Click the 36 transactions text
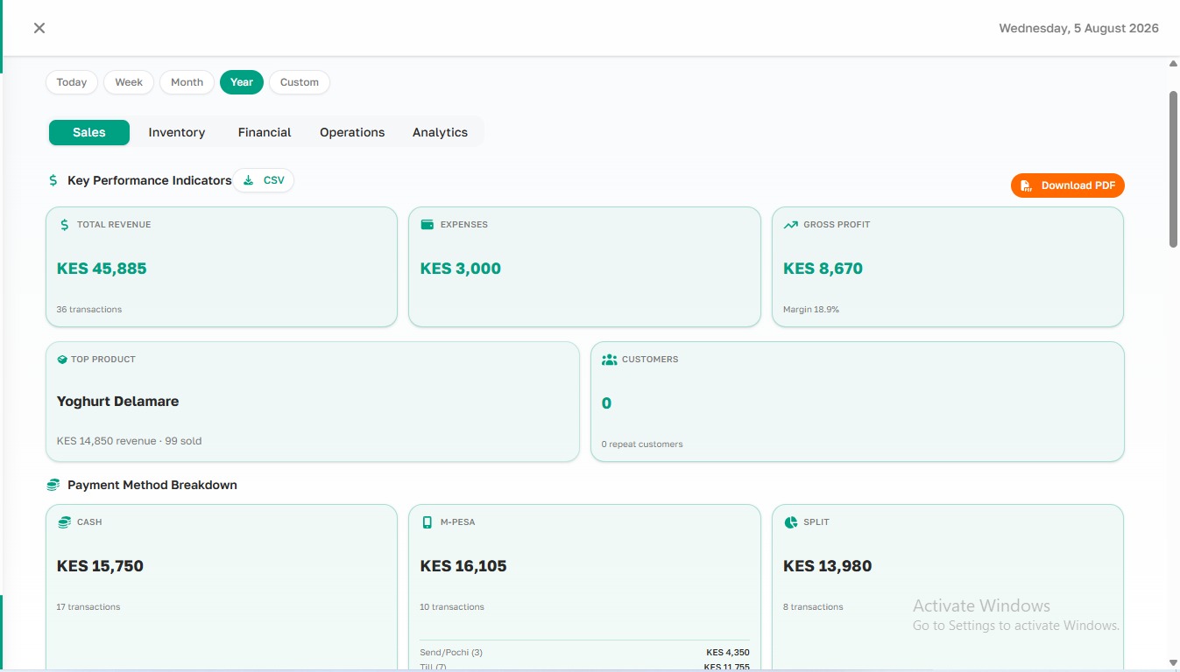The image size is (1180, 672). click(x=89, y=310)
